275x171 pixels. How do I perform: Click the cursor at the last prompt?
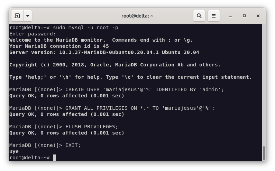click(54, 158)
